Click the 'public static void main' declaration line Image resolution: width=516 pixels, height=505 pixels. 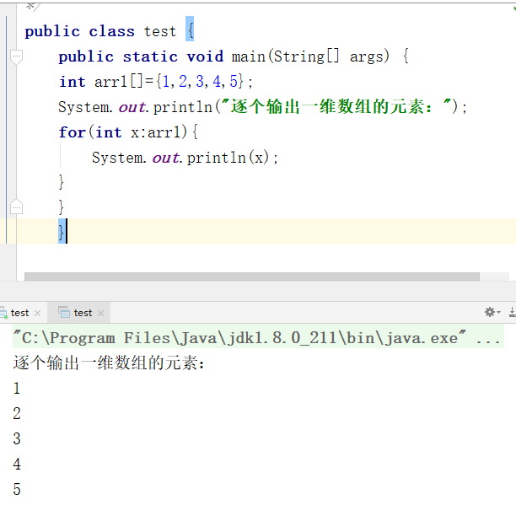click(234, 56)
